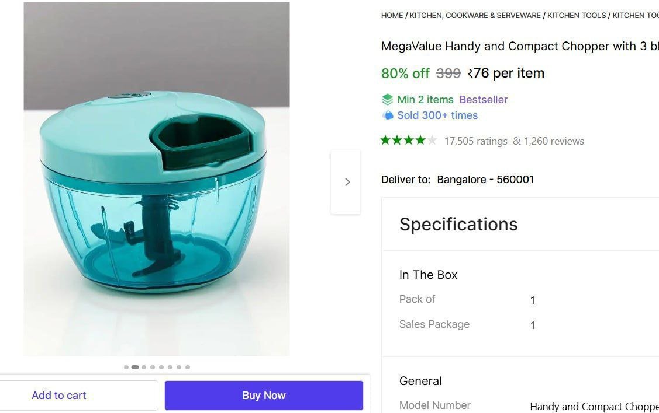View the 1,260 reviews link

[x=553, y=141]
